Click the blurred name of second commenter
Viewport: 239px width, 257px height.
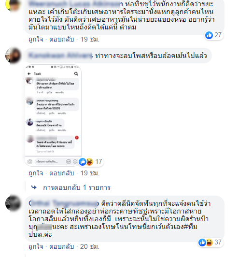pos(60,56)
